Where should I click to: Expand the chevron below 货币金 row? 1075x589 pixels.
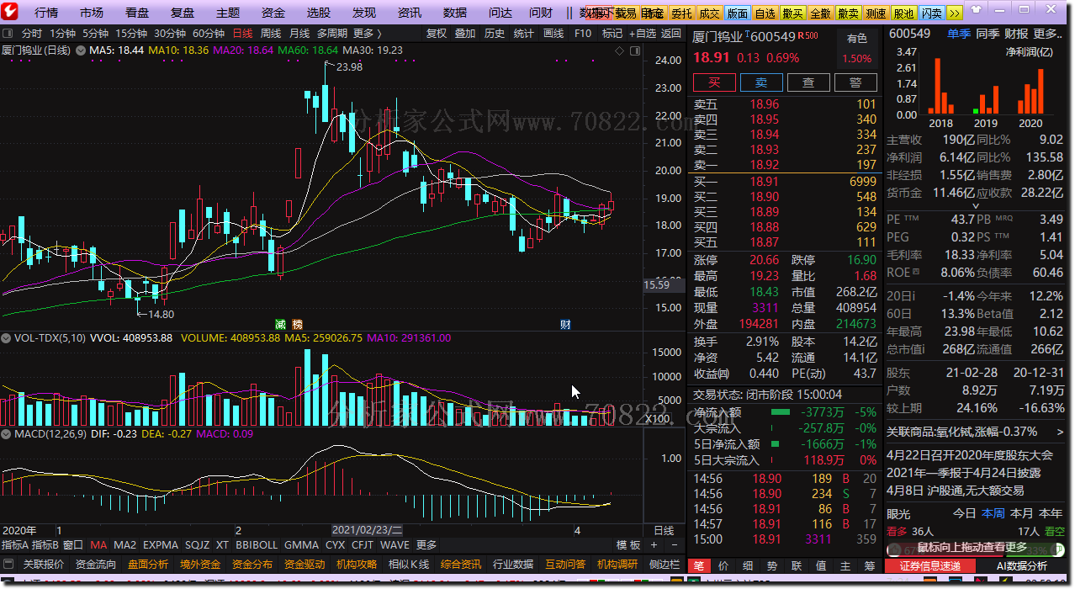[976, 205]
